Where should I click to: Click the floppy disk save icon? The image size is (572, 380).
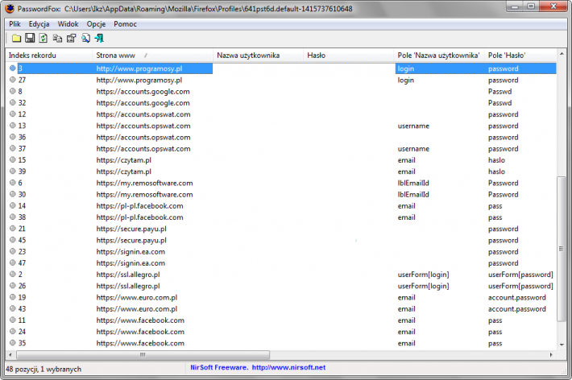tap(30, 38)
